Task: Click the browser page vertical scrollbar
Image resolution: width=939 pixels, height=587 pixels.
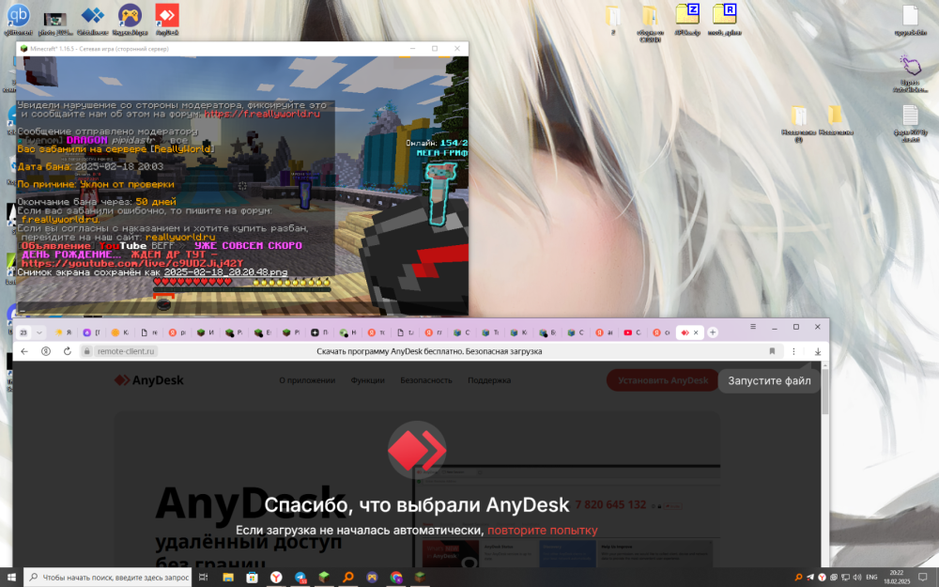Action: (x=825, y=393)
